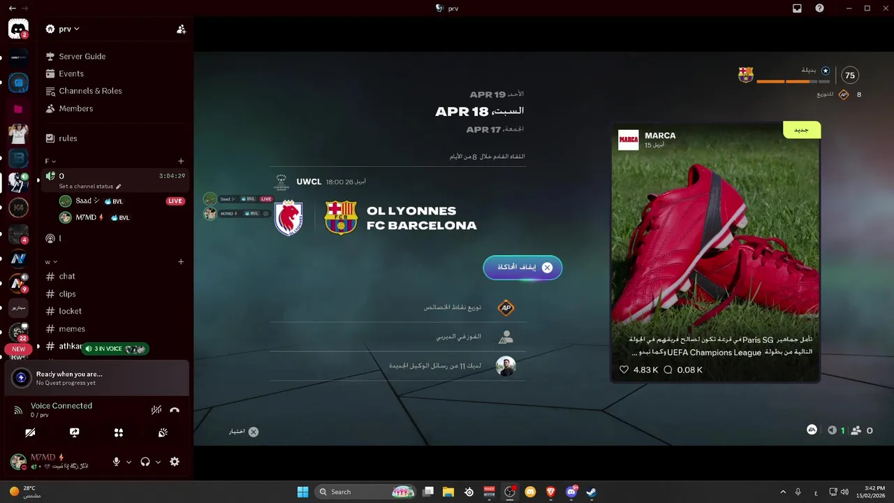Show hidden system tray icons

pyautogui.click(x=782, y=492)
